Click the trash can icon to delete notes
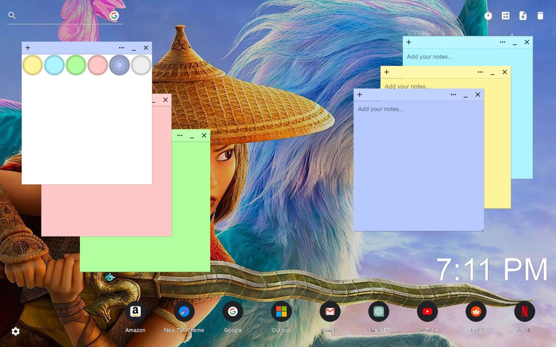This screenshot has width=556, height=347. (x=540, y=16)
